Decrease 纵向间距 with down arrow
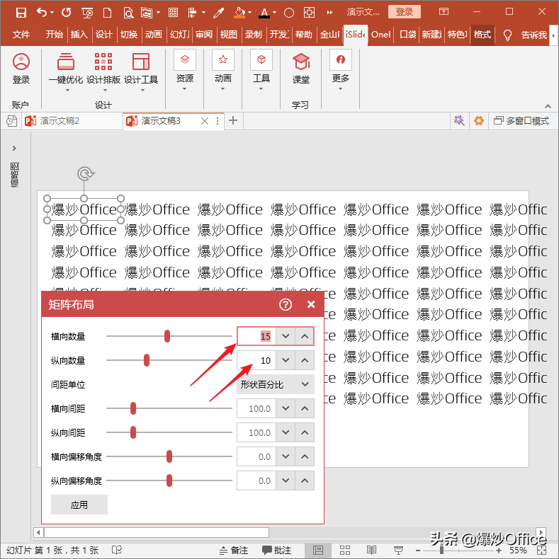Viewport: 559px width, 559px height. (286, 432)
